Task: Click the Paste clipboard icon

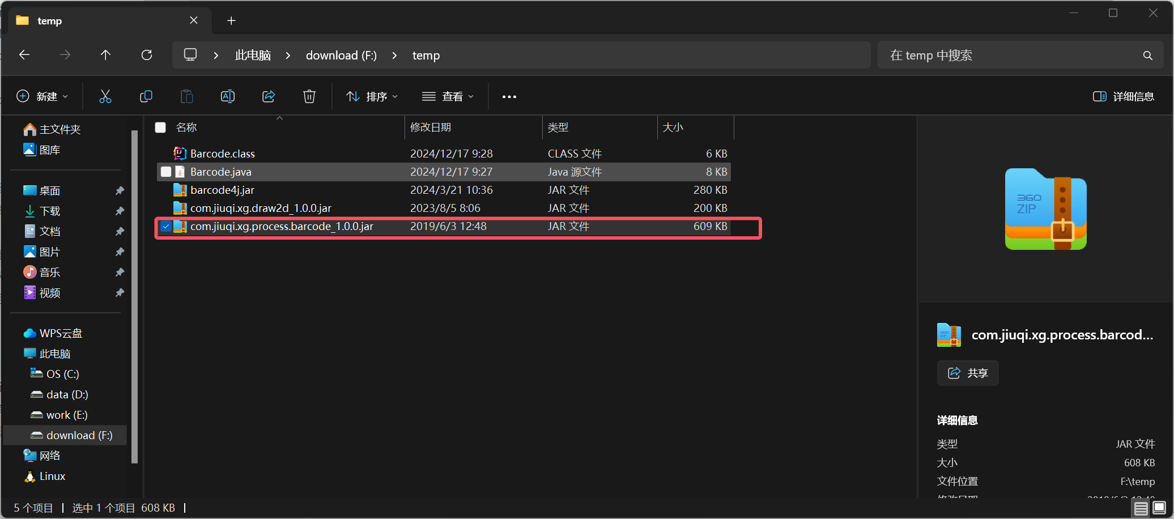Action: click(x=187, y=96)
